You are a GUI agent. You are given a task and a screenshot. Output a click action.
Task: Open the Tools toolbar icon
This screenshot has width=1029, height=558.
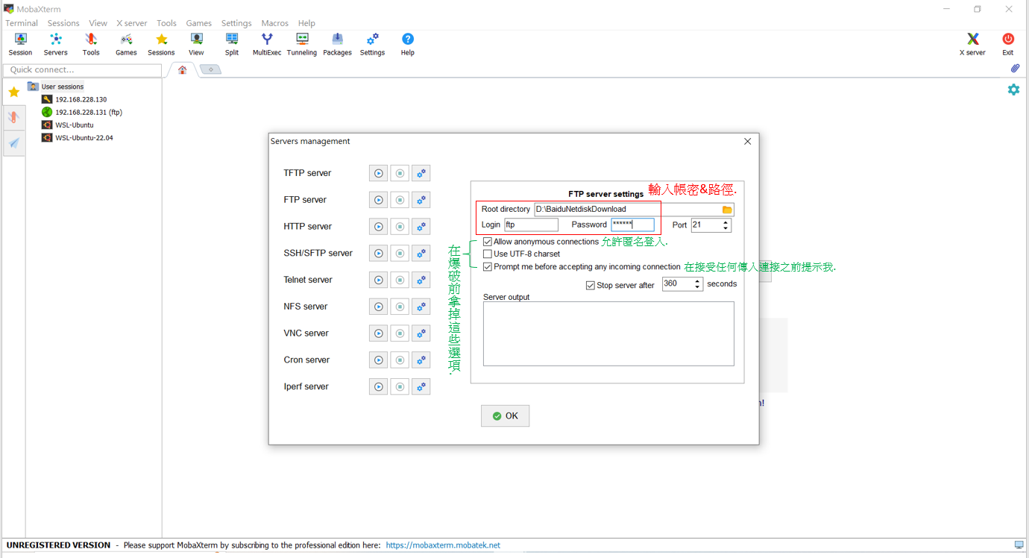(91, 44)
